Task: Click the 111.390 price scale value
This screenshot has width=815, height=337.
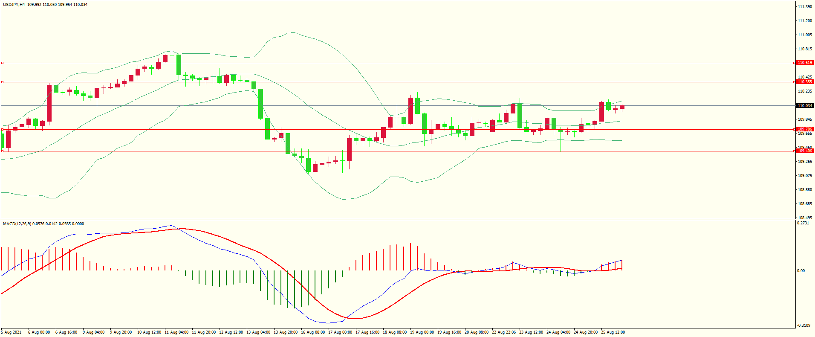Action: pyautogui.click(x=805, y=7)
